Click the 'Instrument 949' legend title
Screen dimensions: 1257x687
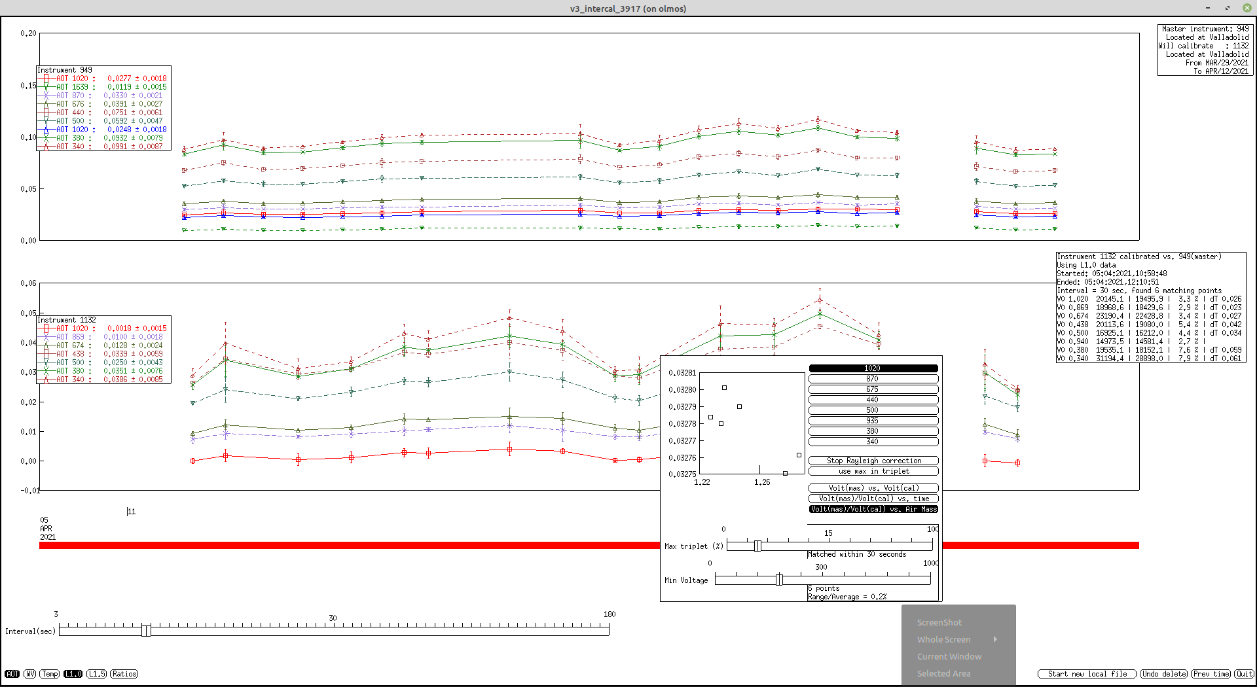[65, 70]
